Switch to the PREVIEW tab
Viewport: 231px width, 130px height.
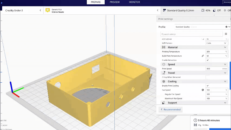pos(115,2)
